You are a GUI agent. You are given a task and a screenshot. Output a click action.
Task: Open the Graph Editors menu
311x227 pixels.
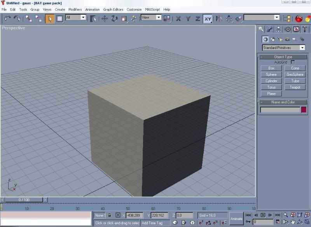[113, 9]
